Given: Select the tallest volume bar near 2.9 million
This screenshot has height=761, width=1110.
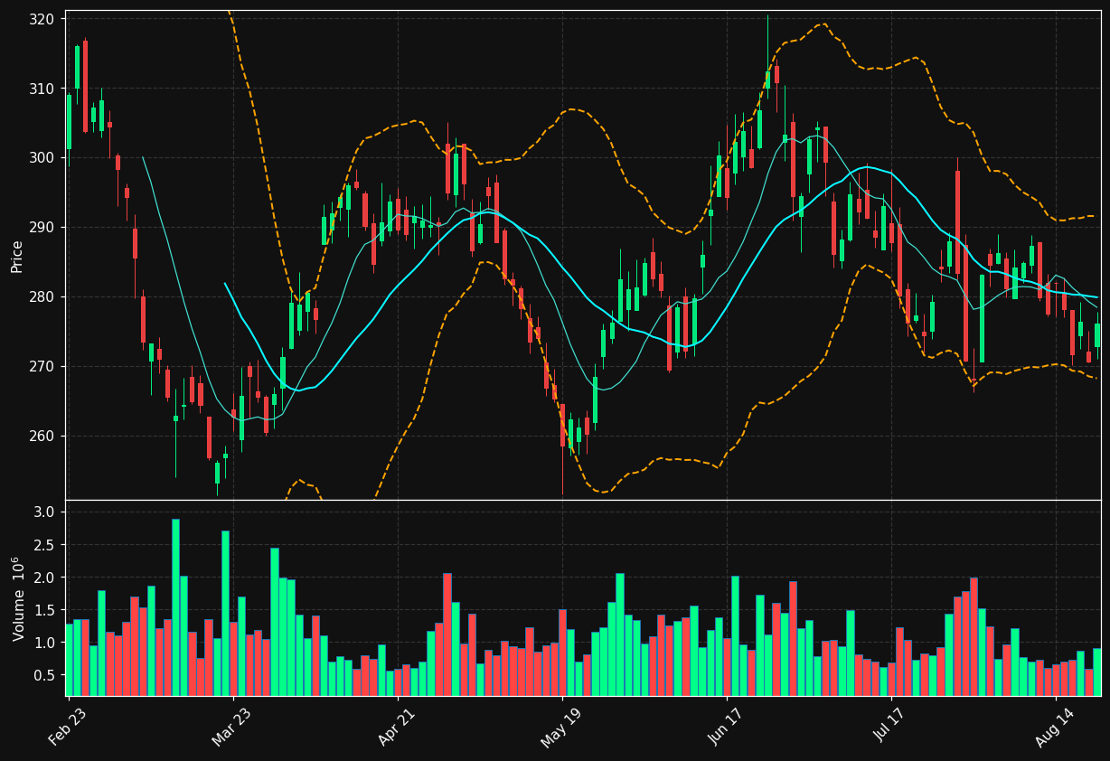Looking at the screenshot, I should (175, 607).
